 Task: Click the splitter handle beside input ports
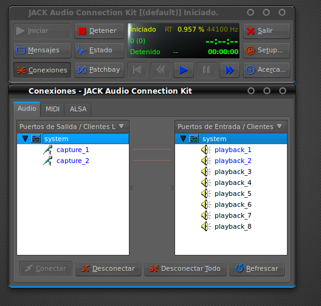173,187
